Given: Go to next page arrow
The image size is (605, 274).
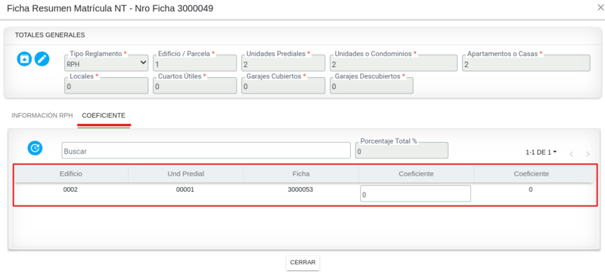Looking at the screenshot, I should 588,154.
